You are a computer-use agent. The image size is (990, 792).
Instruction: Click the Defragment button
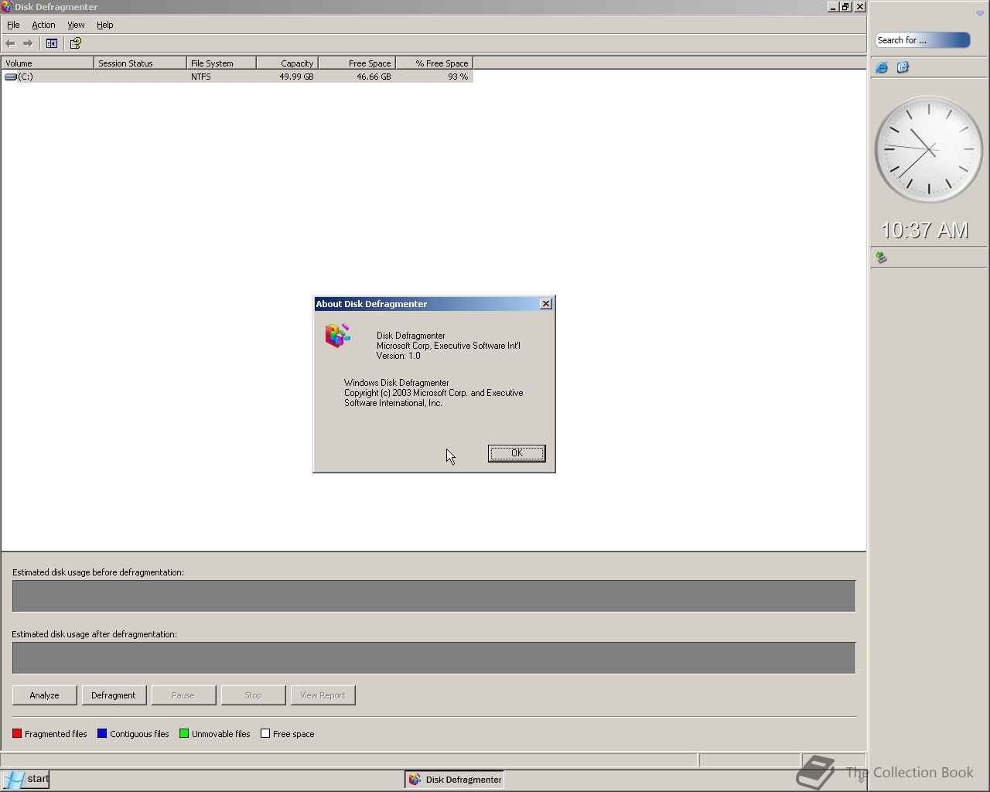click(114, 695)
